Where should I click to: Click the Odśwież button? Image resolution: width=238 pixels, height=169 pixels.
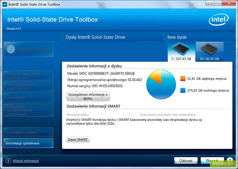click(x=186, y=160)
